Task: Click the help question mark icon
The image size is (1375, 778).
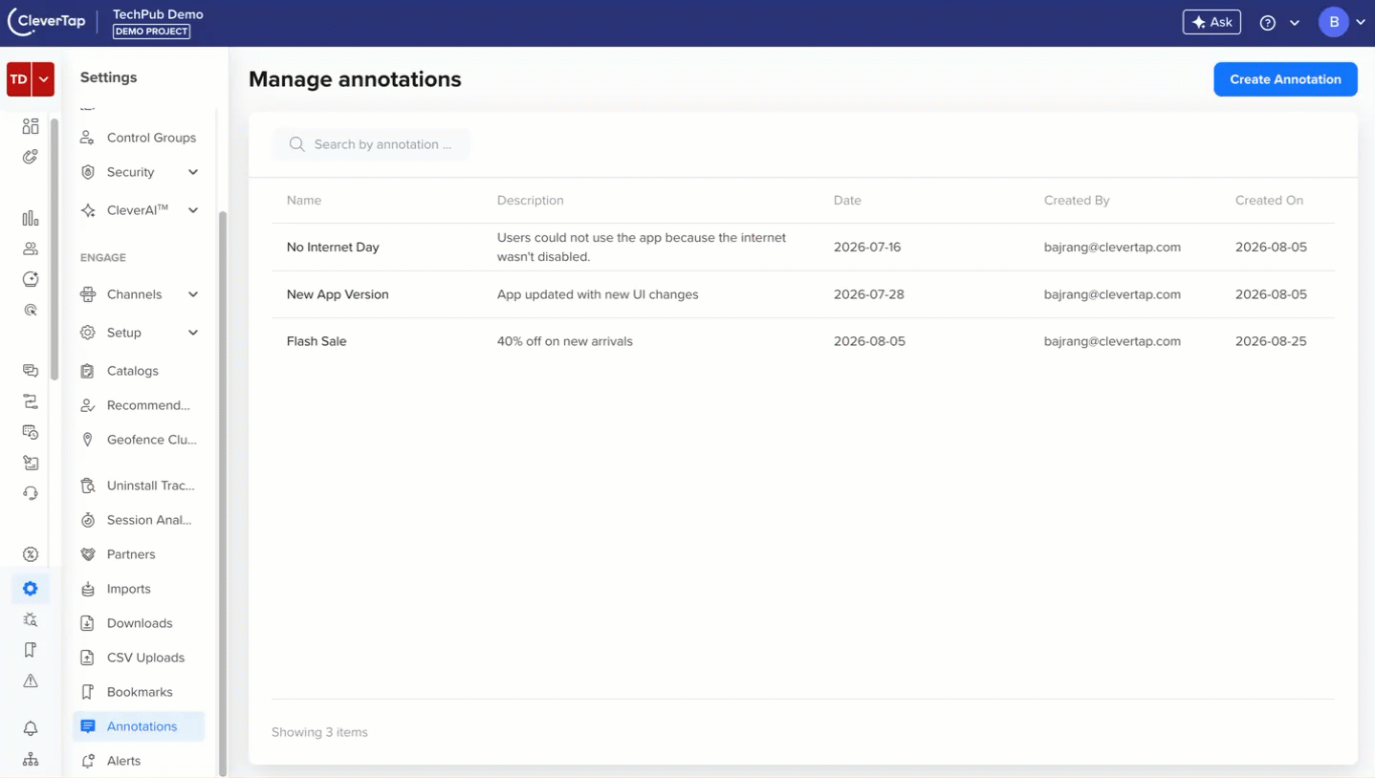Action: [x=1268, y=23]
